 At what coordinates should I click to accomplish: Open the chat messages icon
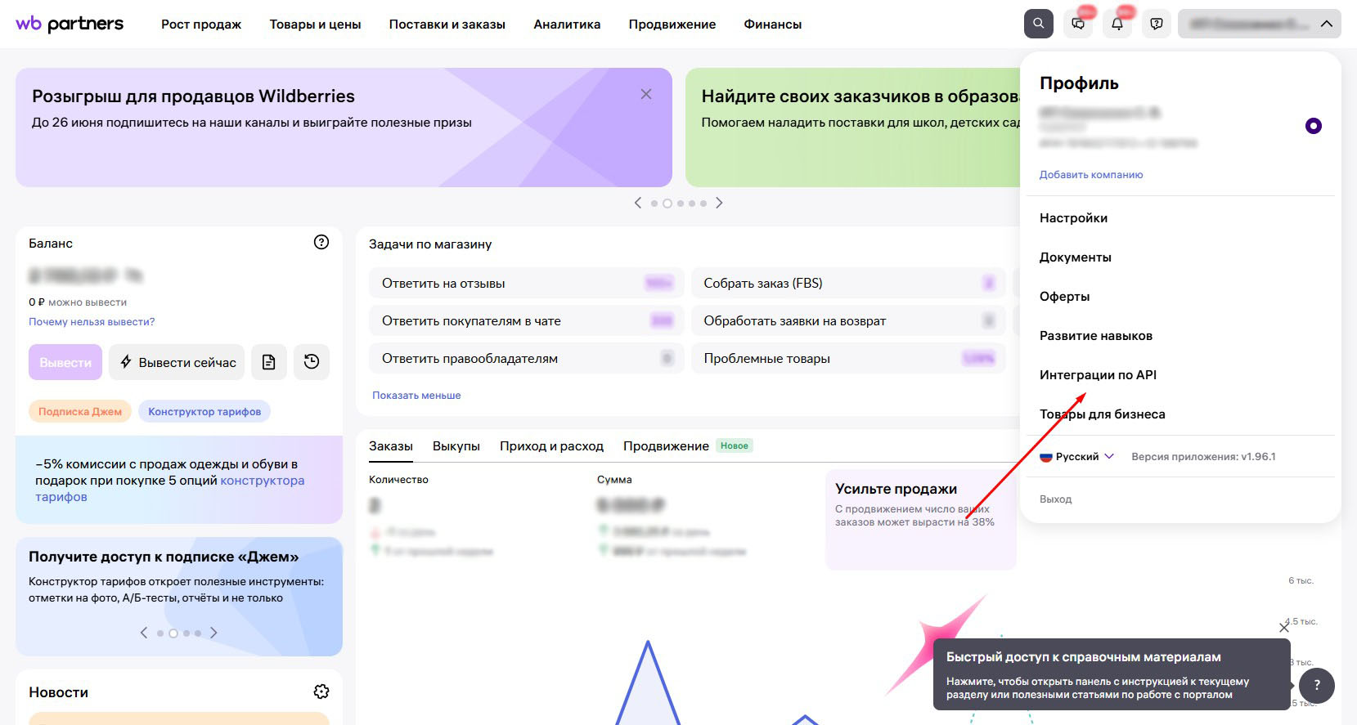(x=1078, y=24)
